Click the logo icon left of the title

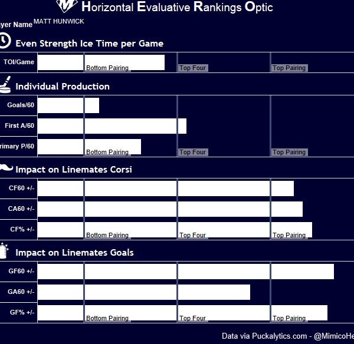click(x=67, y=6)
